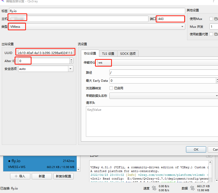The height and width of the screenshot is (193, 218).
Task: Switch to the TLS 设置 tab
Action: click(108, 53)
